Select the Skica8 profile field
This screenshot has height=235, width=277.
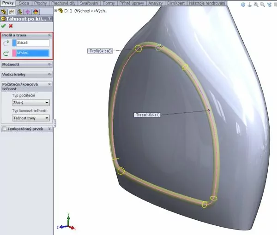tap(33, 43)
